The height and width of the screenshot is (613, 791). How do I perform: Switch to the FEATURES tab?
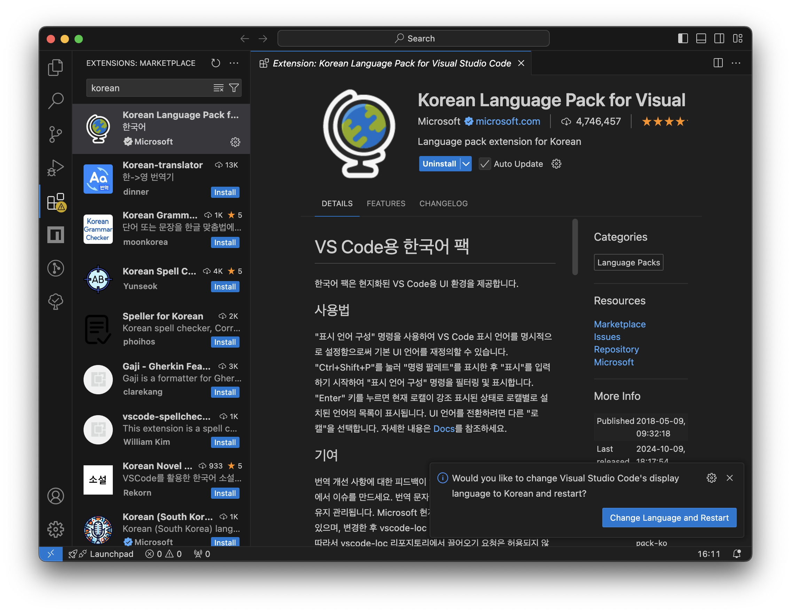pyautogui.click(x=386, y=204)
